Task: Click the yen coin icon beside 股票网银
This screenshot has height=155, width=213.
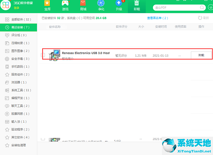Action: (x=7, y=114)
